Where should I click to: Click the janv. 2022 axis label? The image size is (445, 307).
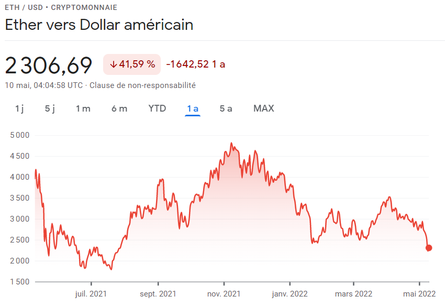(290, 294)
